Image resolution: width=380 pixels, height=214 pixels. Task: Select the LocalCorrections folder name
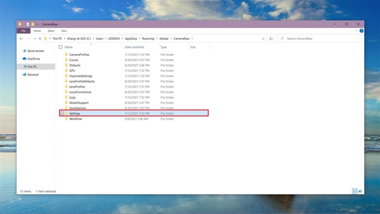80,92
